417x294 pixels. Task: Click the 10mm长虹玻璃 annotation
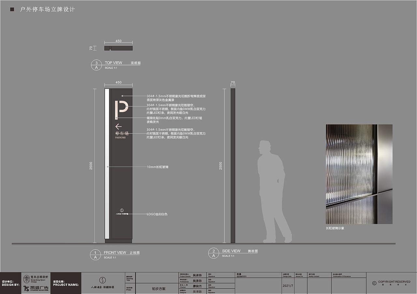click(157, 167)
